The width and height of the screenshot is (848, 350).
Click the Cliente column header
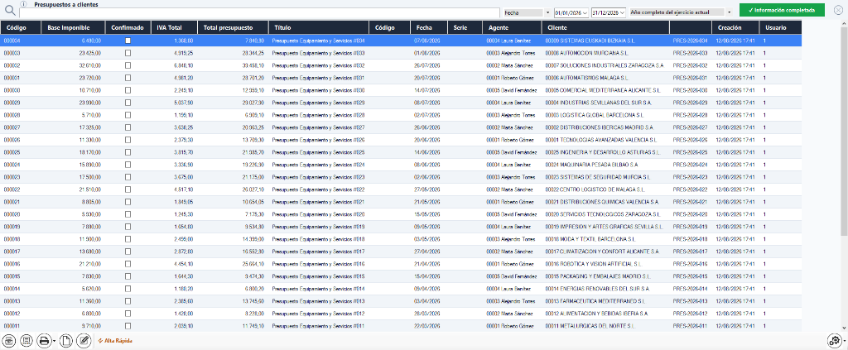605,27
